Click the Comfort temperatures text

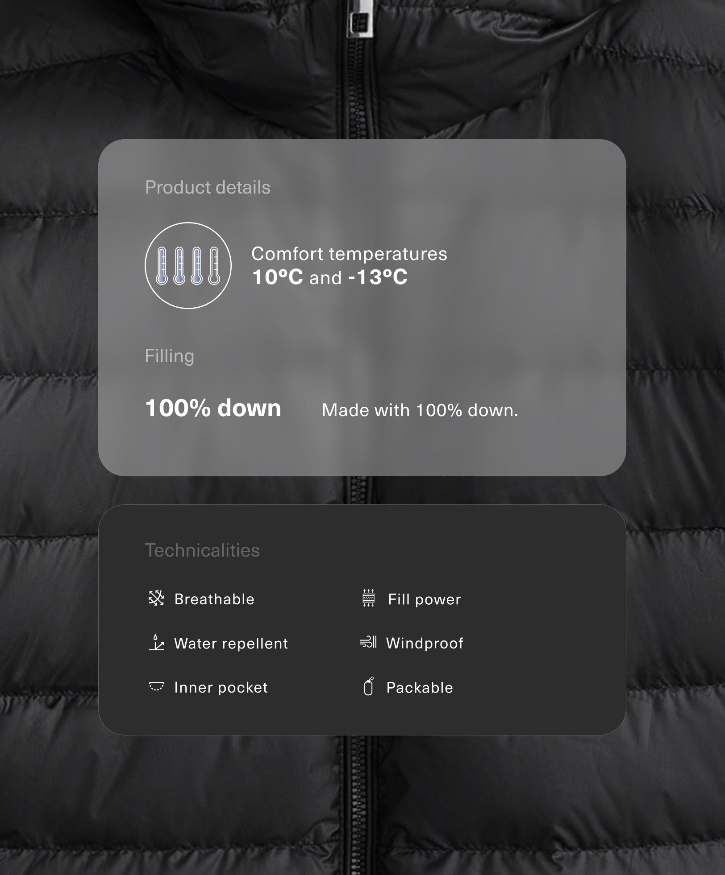[349, 254]
